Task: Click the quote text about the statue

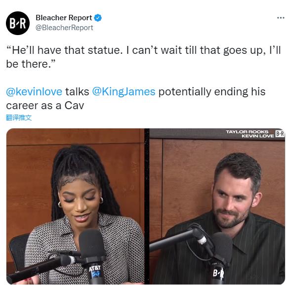Action: (x=143, y=57)
